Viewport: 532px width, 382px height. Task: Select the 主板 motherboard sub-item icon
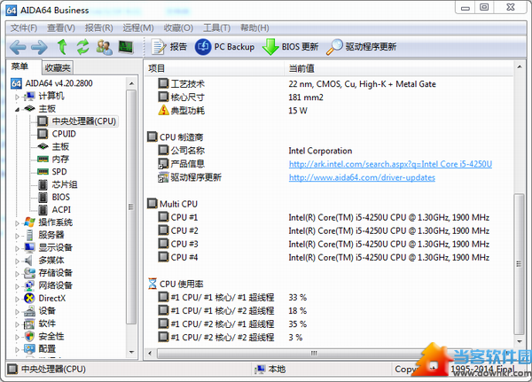(x=43, y=146)
